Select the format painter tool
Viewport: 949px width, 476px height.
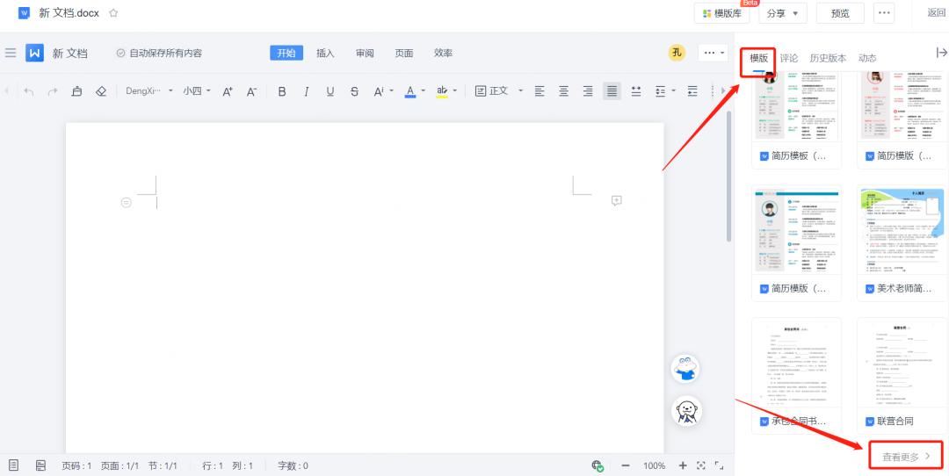(76, 91)
